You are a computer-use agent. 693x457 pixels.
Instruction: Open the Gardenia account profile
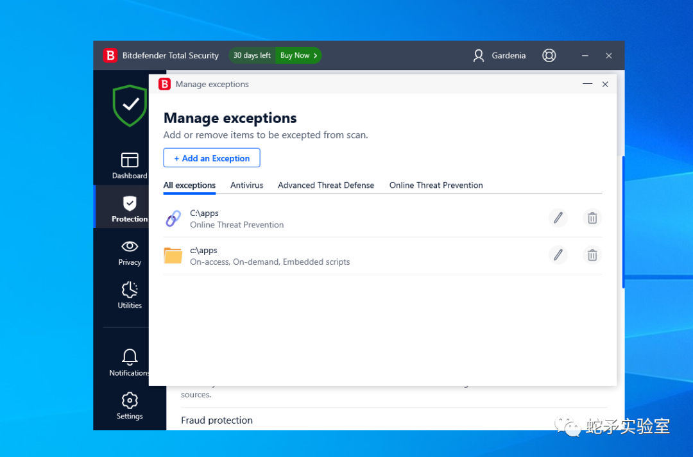click(x=499, y=56)
